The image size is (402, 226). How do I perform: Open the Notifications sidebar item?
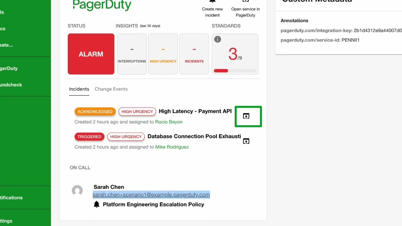(11, 198)
